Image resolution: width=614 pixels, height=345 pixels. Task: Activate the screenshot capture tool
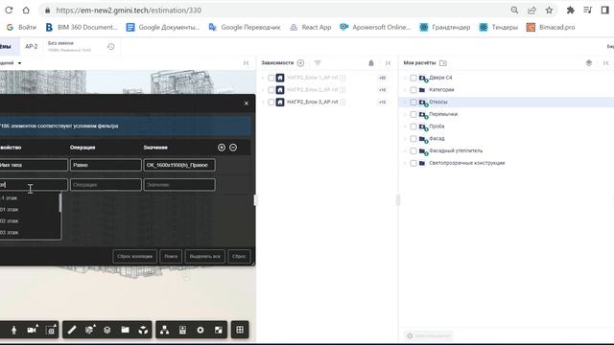coord(51,330)
